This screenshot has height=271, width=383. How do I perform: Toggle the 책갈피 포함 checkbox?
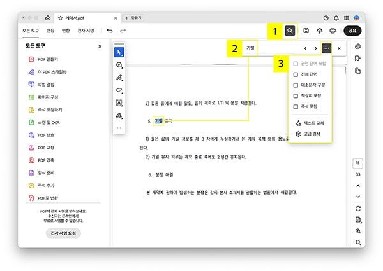(x=296, y=95)
